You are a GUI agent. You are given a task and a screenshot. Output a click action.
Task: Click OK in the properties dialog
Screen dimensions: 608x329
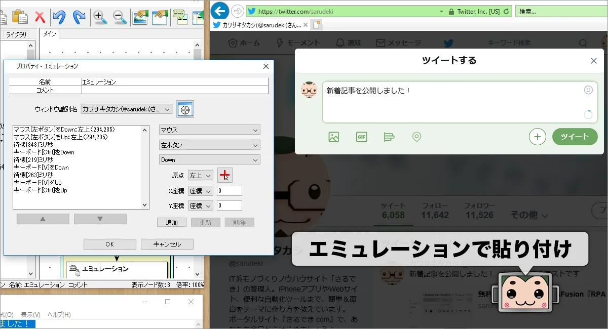(110, 244)
